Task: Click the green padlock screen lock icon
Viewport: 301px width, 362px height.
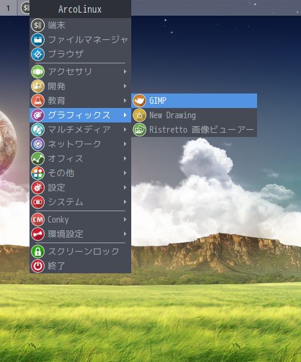Action: (38, 252)
